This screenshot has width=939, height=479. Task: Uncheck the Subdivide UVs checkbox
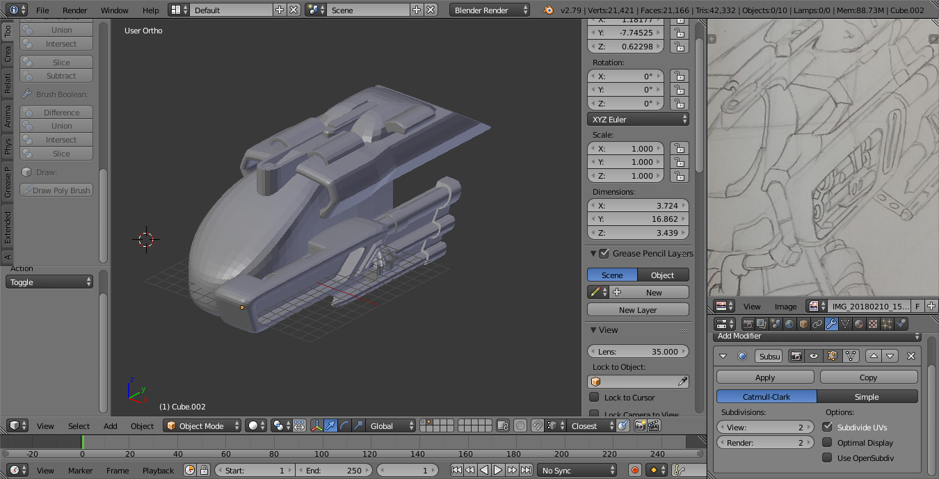(x=827, y=427)
